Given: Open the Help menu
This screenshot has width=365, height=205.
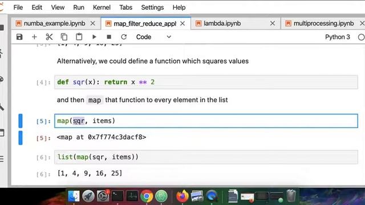Looking at the screenshot, I should (179, 7).
